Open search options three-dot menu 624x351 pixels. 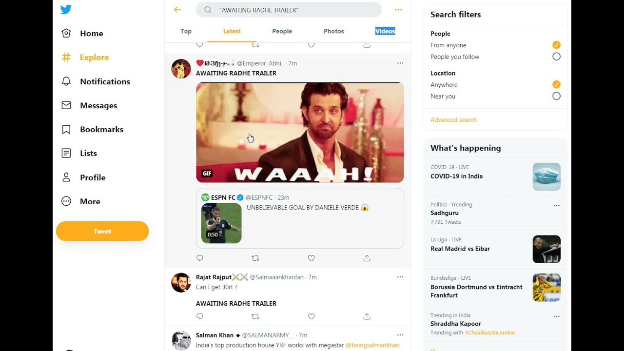click(398, 10)
